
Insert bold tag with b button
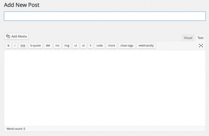pyautogui.click(x=8, y=46)
